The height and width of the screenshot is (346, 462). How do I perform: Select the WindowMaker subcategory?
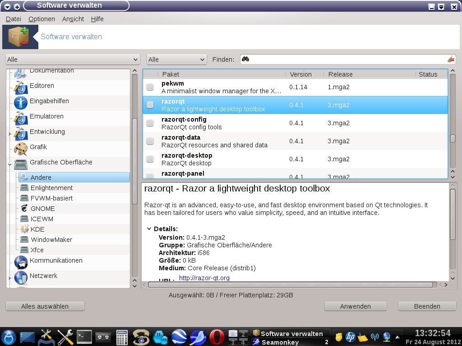[x=51, y=240]
